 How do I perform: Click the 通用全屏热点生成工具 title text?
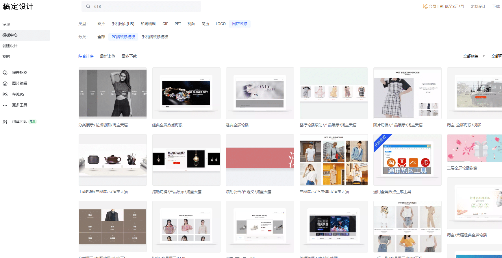click(392, 192)
